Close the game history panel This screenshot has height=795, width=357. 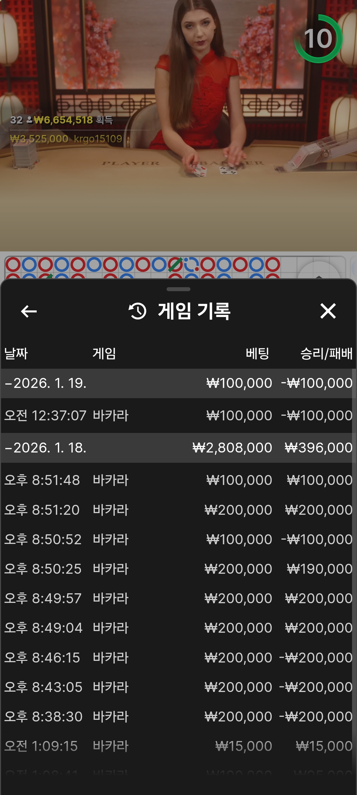(328, 311)
